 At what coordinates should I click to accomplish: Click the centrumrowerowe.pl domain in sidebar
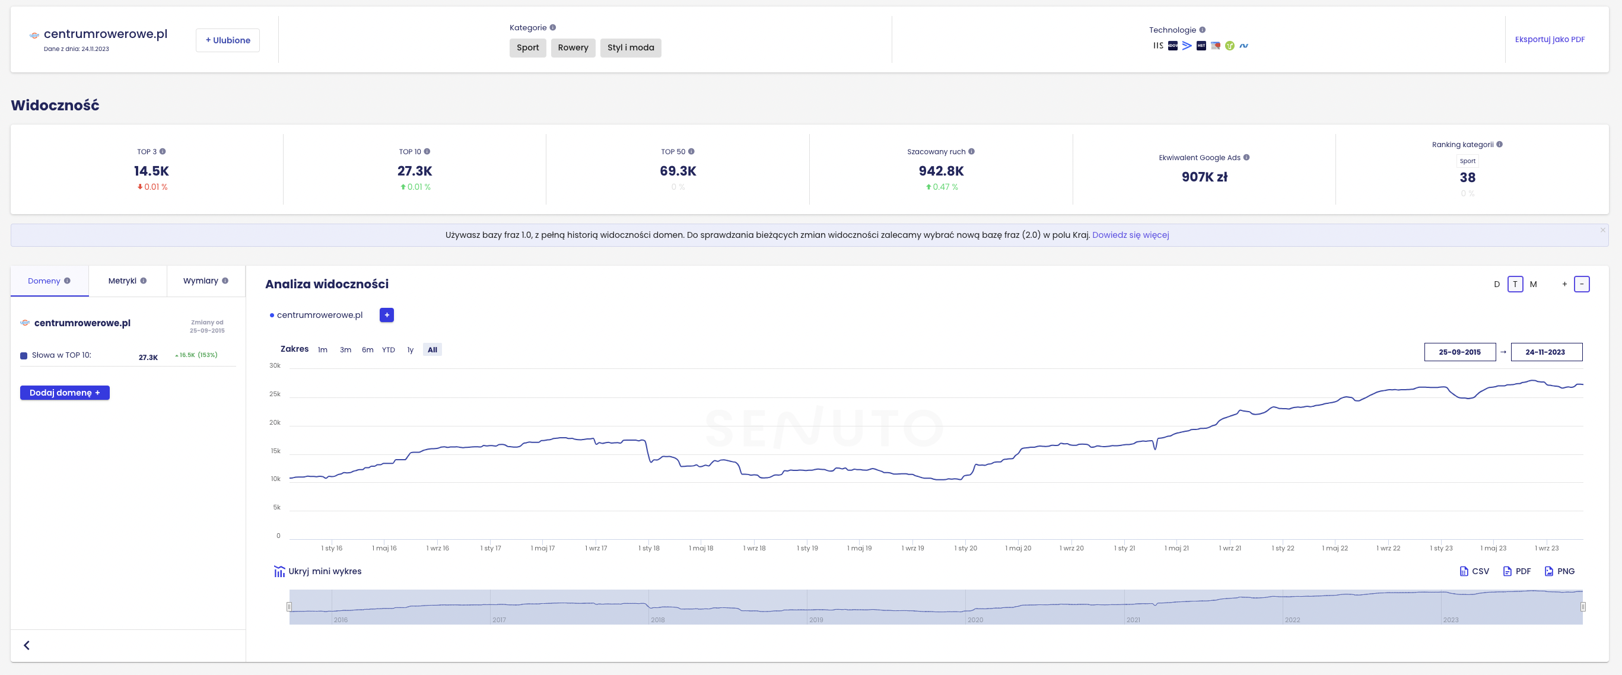82,323
